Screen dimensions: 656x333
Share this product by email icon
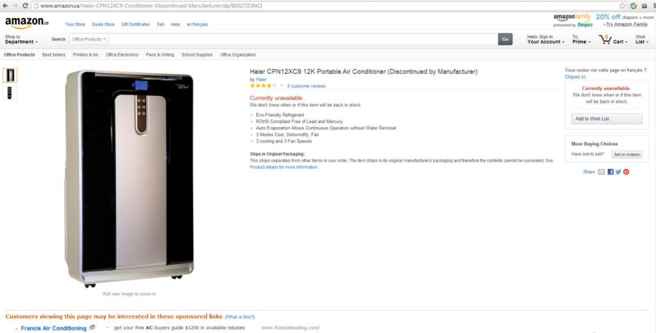click(x=601, y=171)
